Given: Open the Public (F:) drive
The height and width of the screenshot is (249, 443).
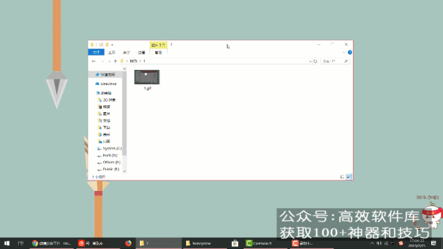Looking at the screenshot, I should [108, 169].
